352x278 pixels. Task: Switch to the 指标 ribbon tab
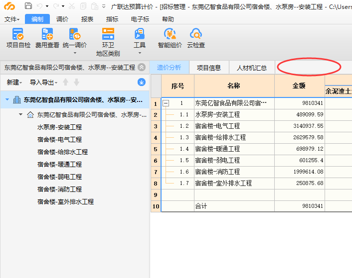pyautogui.click(x=112, y=19)
